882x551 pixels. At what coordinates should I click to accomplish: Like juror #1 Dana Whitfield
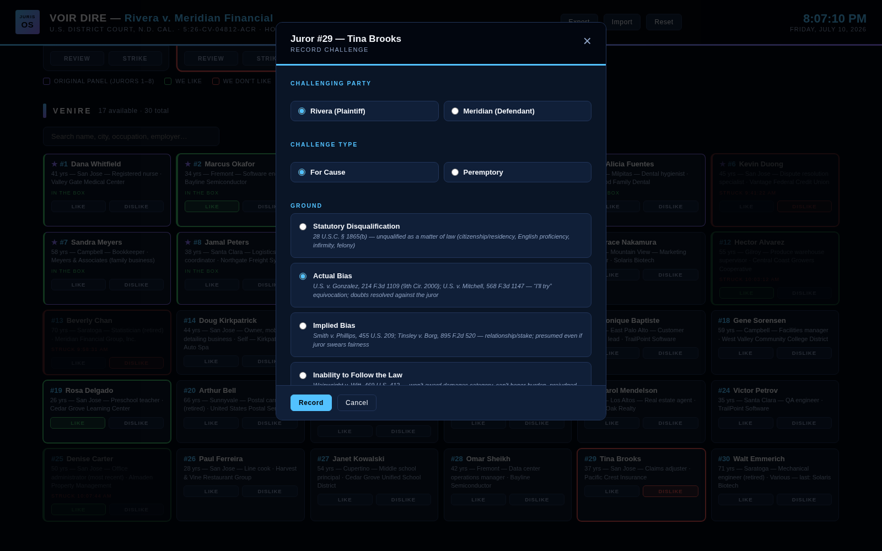pos(78,207)
